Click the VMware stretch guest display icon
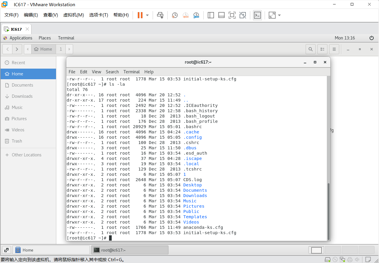This screenshot has width=379, height=263. tap(272, 15)
